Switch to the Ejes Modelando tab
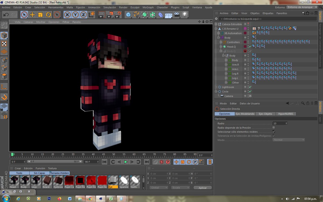 [x=245, y=114]
